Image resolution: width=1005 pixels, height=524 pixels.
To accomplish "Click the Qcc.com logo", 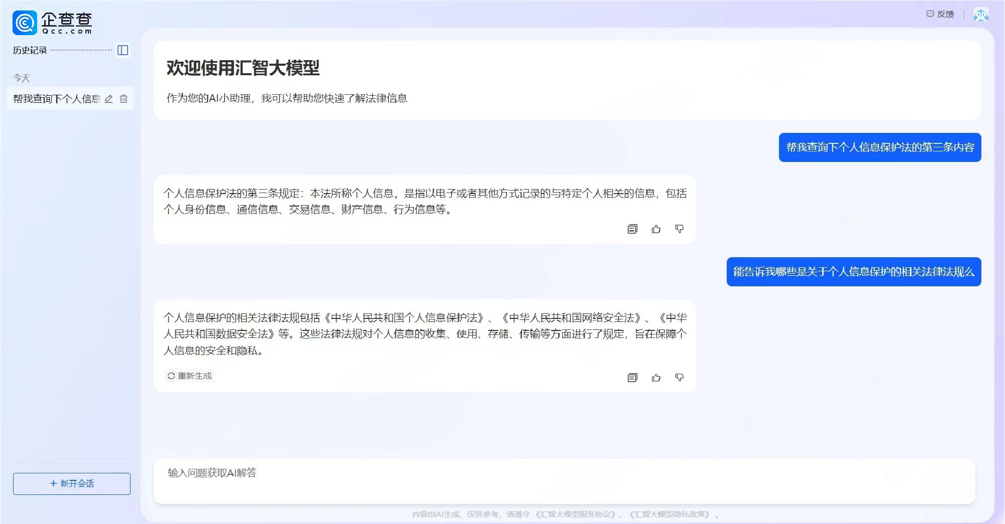I will (52, 23).
